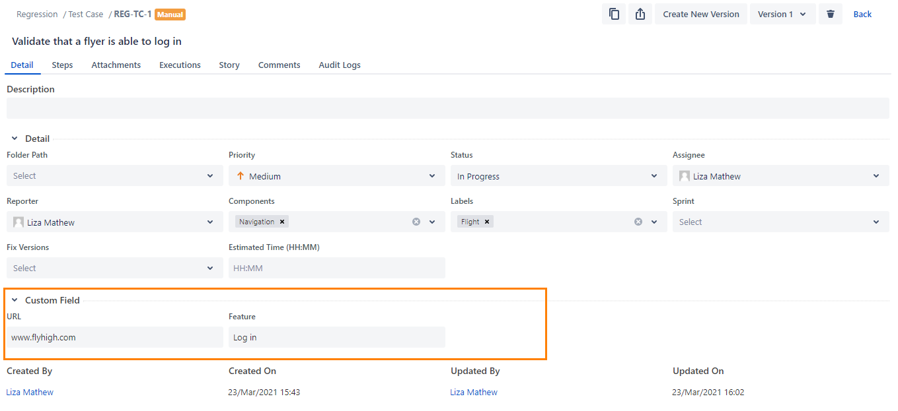Open the Status dropdown
Image resolution: width=898 pixels, height=411 pixels.
pos(559,175)
